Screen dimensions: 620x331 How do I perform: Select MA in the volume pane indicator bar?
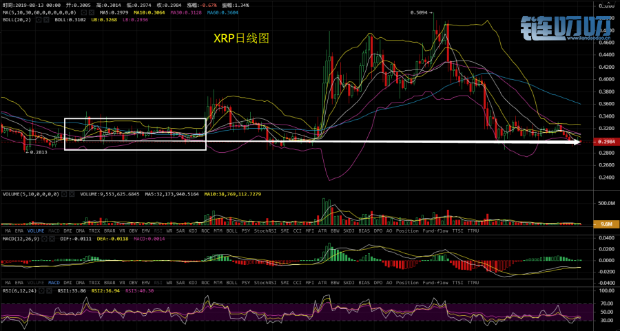point(8,231)
